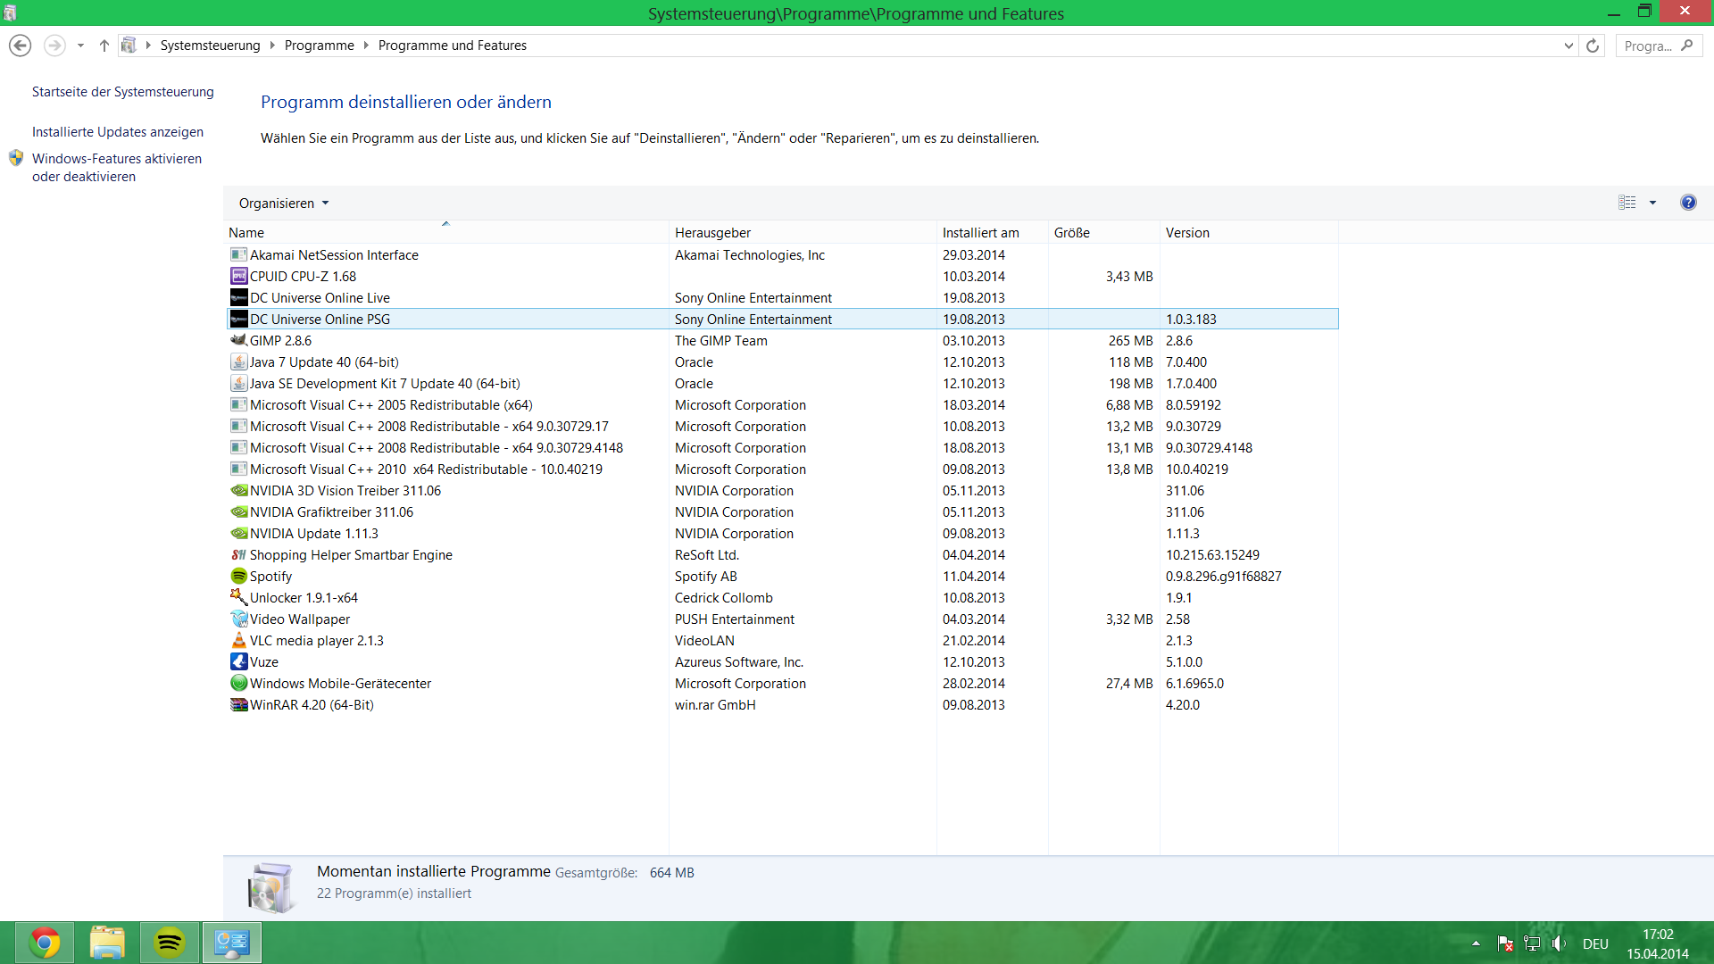Expand the address bar history dropdown
Screen dimensions: 1714x964
coord(1568,46)
